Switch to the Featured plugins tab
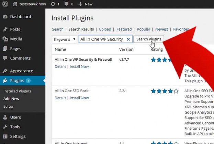This screenshot has width=214, height=144. coord(124,29)
